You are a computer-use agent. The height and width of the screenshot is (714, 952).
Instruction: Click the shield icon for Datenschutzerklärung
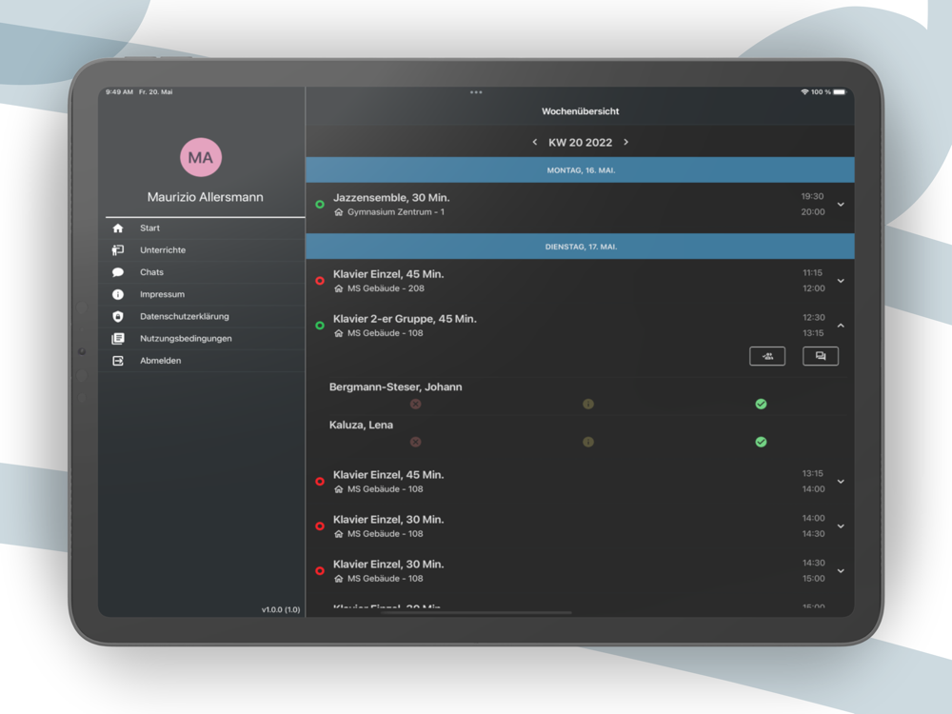point(118,316)
